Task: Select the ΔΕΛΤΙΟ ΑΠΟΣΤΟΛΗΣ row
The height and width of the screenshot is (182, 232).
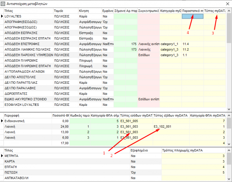Action: 113,77
